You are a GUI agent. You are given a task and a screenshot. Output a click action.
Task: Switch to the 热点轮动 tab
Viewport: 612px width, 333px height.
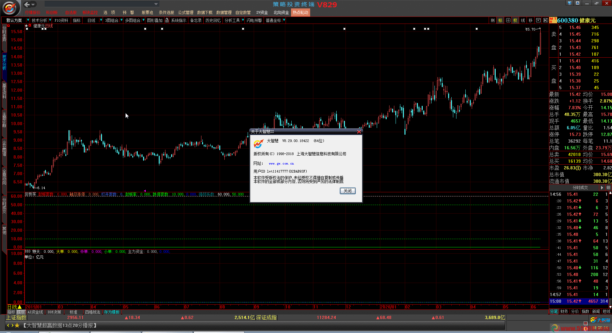(300, 12)
